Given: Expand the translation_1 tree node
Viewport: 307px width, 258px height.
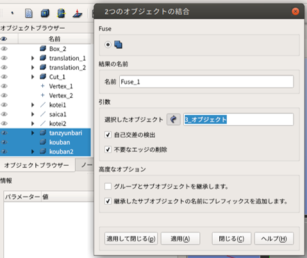Looking at the screenshot, I should 33,58.
